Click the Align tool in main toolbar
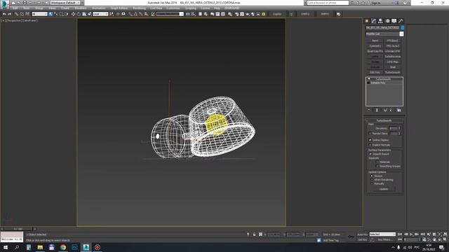This screenshot has width=449, height=252. (194, 14)
